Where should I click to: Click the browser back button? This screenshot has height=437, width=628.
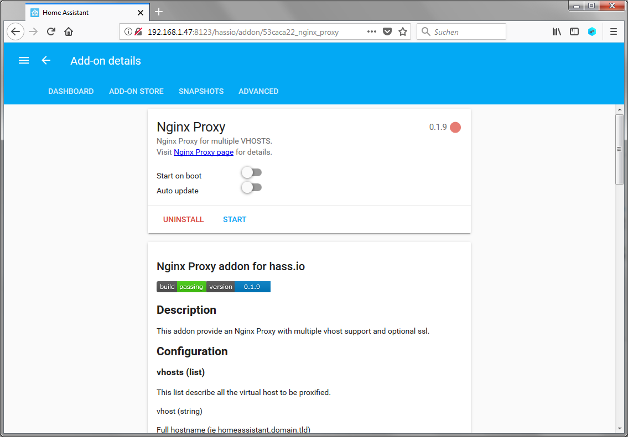pyautogui.click(x=15, y=31)
